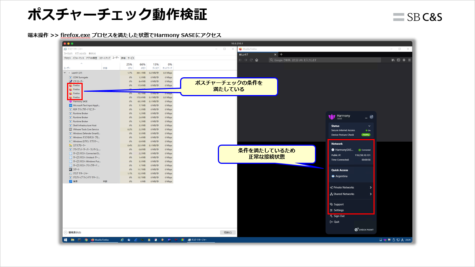
Task: Select Shell Infrastructure Host row
Action: [118, 125]
